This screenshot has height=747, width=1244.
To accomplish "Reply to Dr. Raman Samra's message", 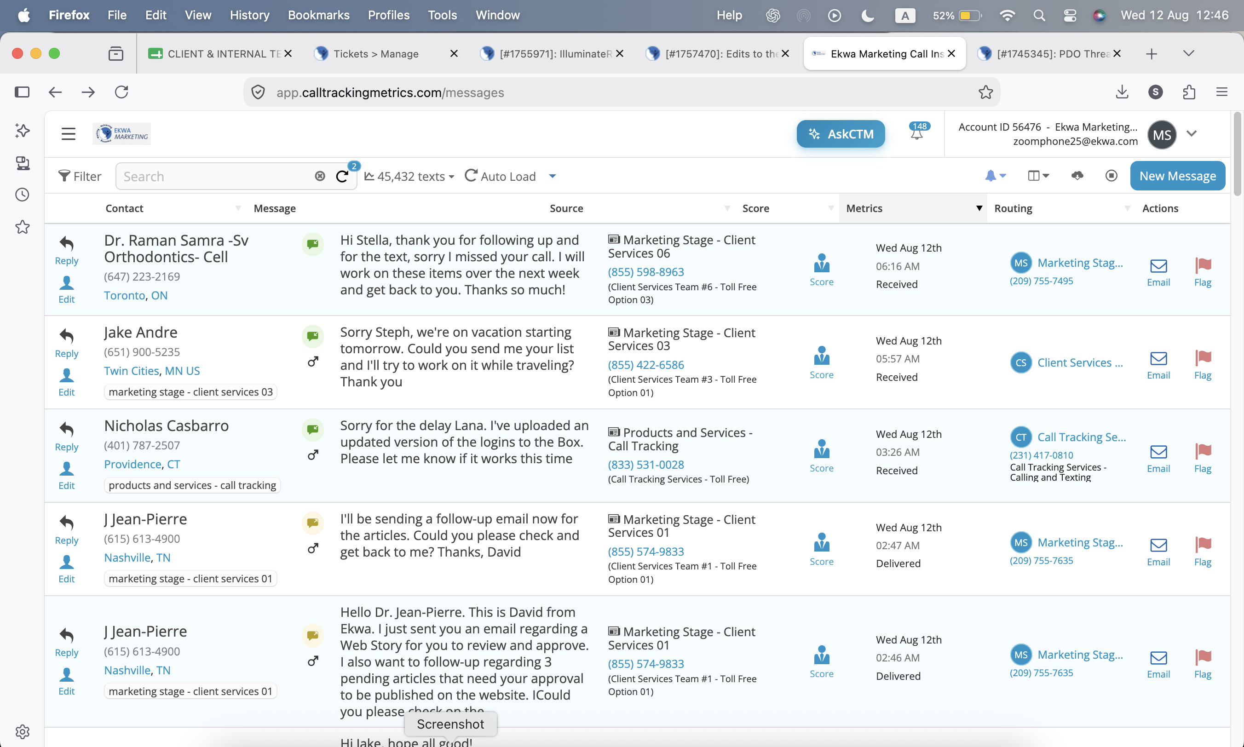I will click(x=66, y=250).
